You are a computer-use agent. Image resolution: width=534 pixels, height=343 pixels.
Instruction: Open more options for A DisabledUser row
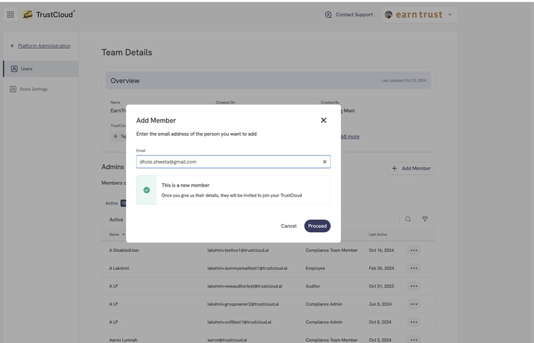(413, 250)
